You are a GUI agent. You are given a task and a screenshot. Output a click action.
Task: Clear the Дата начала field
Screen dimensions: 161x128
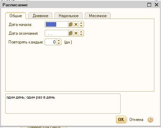click(x=76, y=25)
